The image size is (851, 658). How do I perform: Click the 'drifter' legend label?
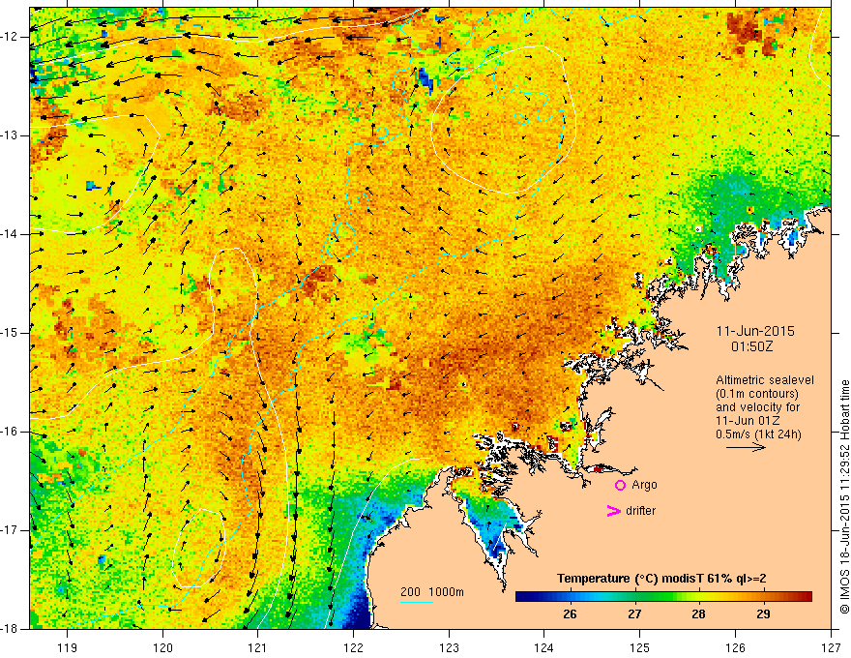click(x=640, y=511)
